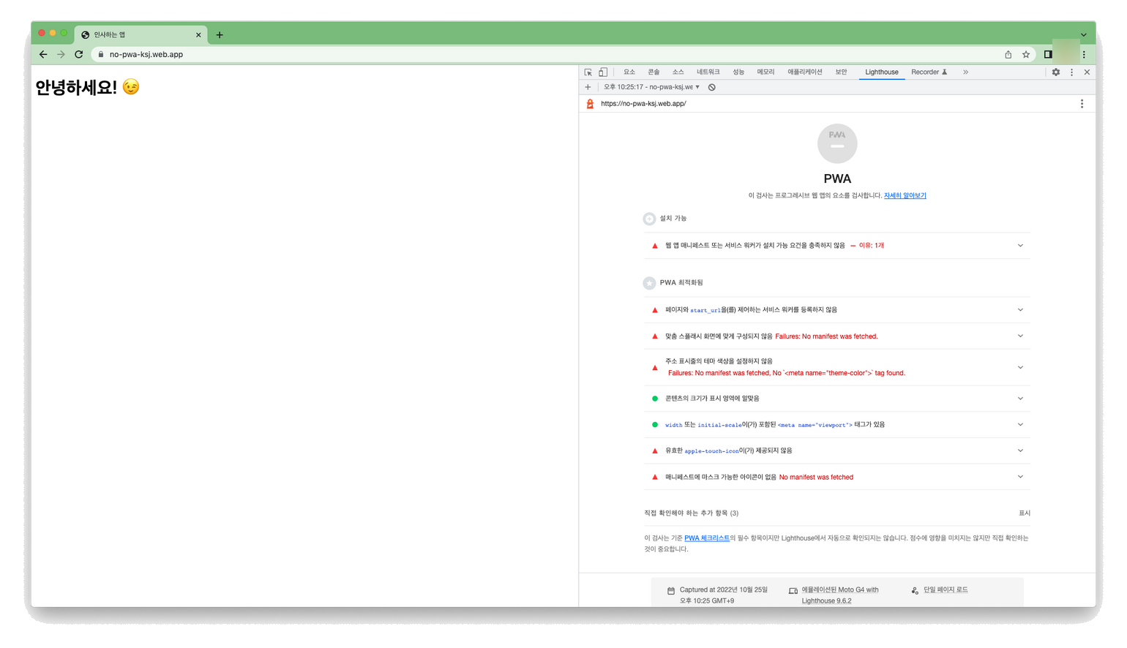The image size is (1127, 648).
Task: Go back with the browser back arrow
Action: (43, 54)
